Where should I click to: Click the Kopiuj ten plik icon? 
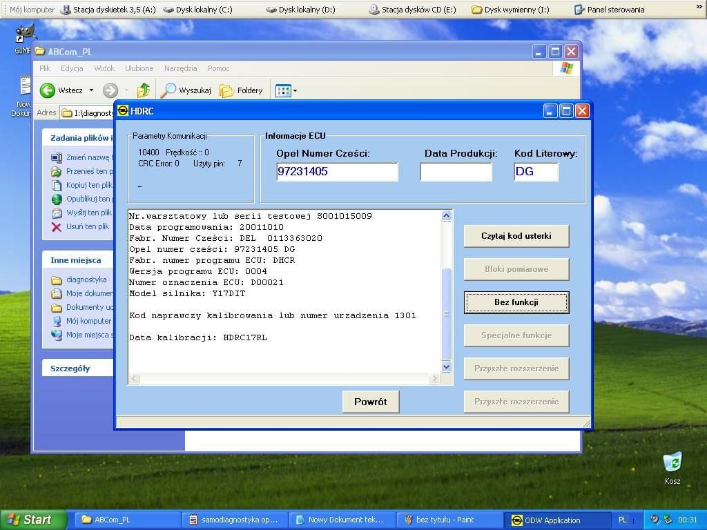[x=57, y=185]
